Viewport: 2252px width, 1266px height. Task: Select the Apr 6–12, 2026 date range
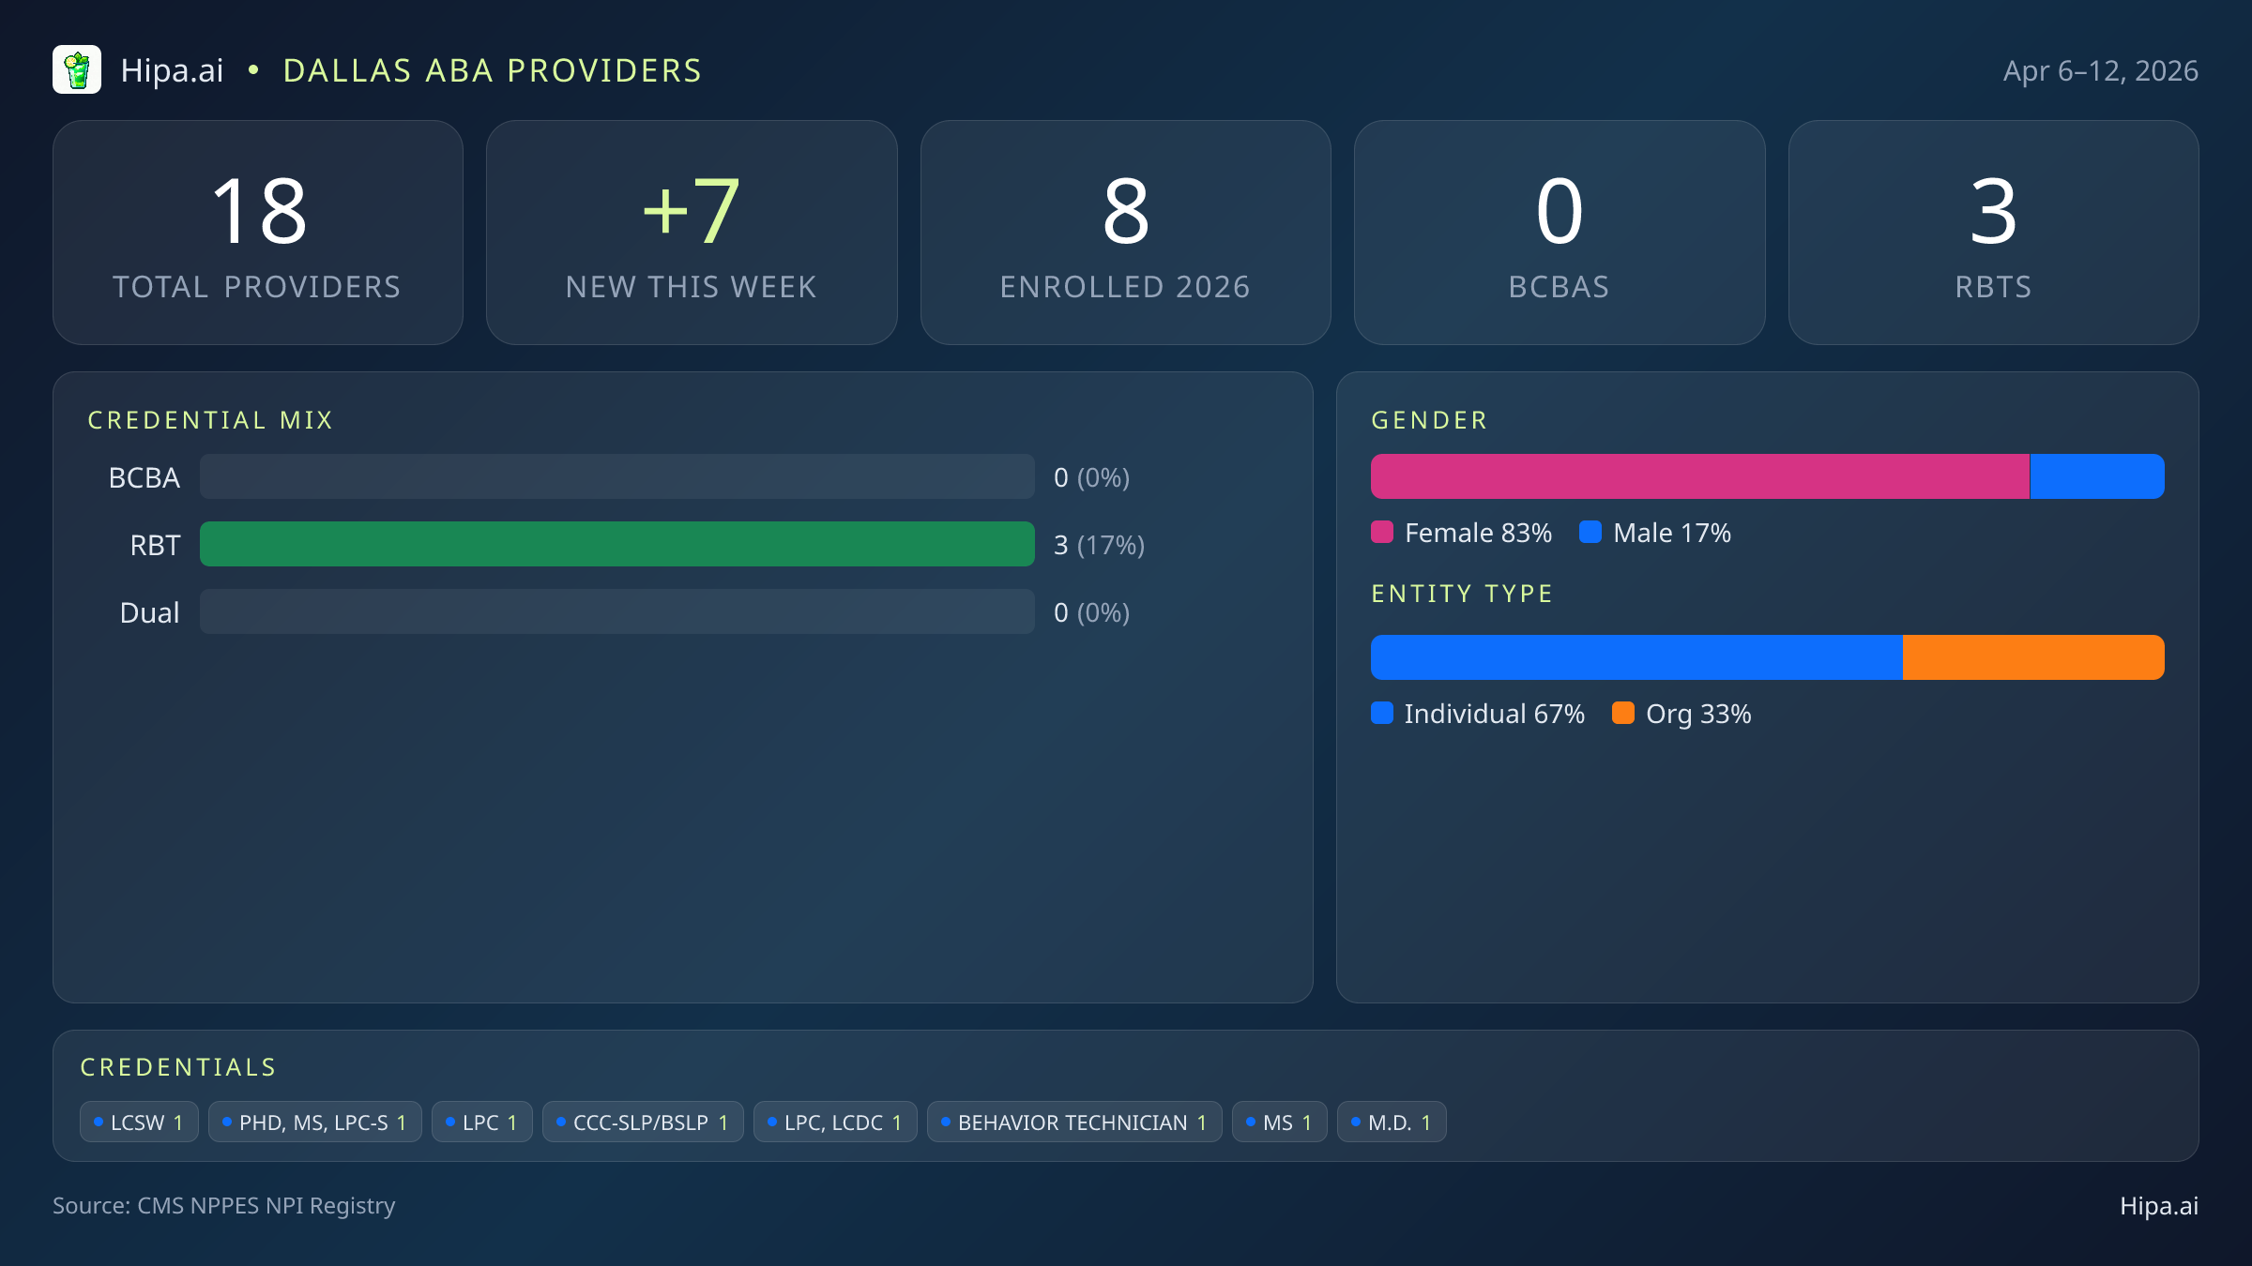click(2102, 69)
